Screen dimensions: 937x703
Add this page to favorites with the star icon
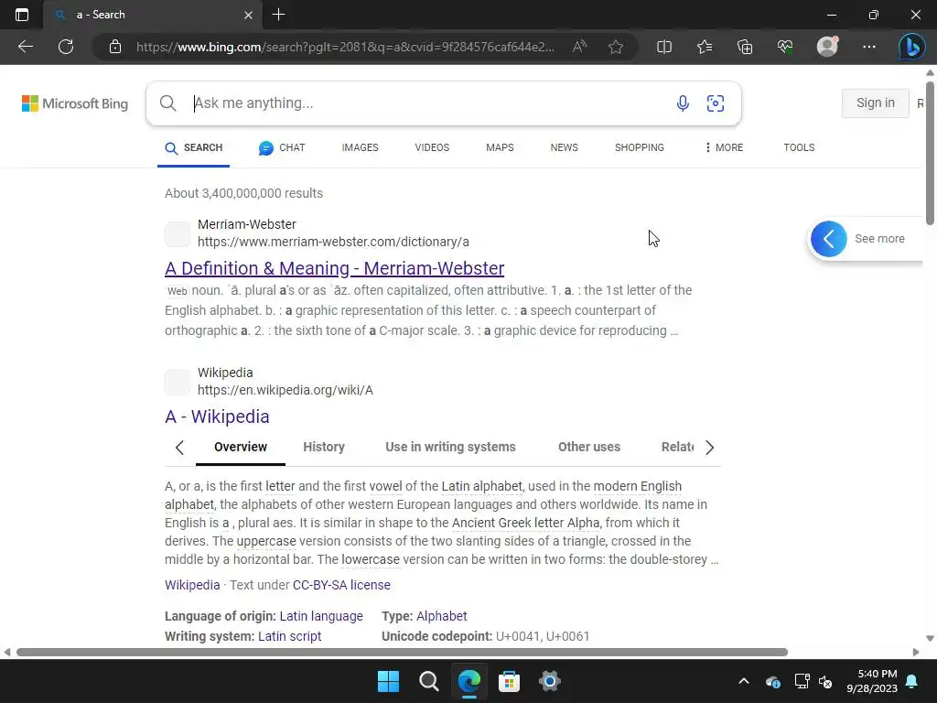point(616,47)
